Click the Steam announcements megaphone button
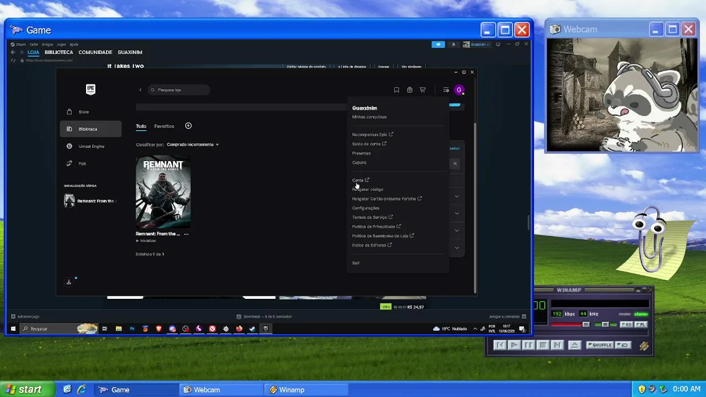This screenshot has height=397, width=706. click(x=438, y=45)
